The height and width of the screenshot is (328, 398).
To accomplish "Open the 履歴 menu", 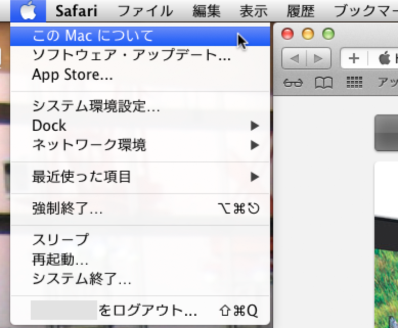I will tap(301, 11).
